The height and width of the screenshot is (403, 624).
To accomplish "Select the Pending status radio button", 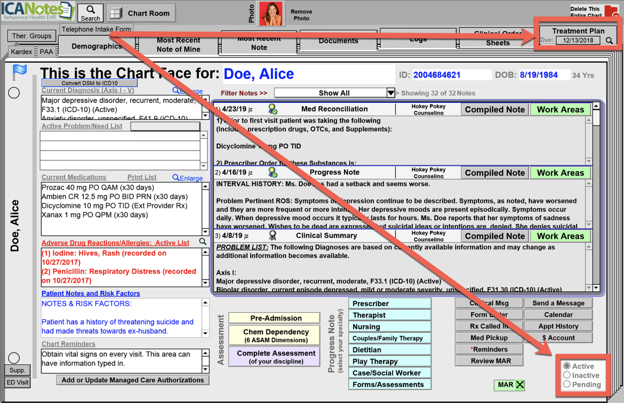I will tap(567, 384).
